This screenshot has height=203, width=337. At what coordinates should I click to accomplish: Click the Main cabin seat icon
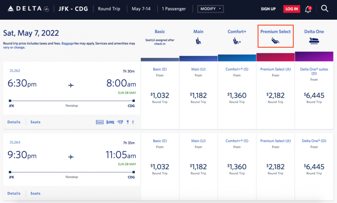(x=198, y=42)
